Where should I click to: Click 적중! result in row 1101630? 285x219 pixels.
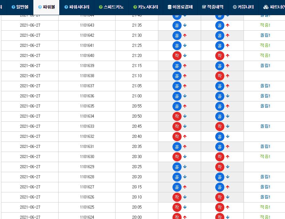265,156
